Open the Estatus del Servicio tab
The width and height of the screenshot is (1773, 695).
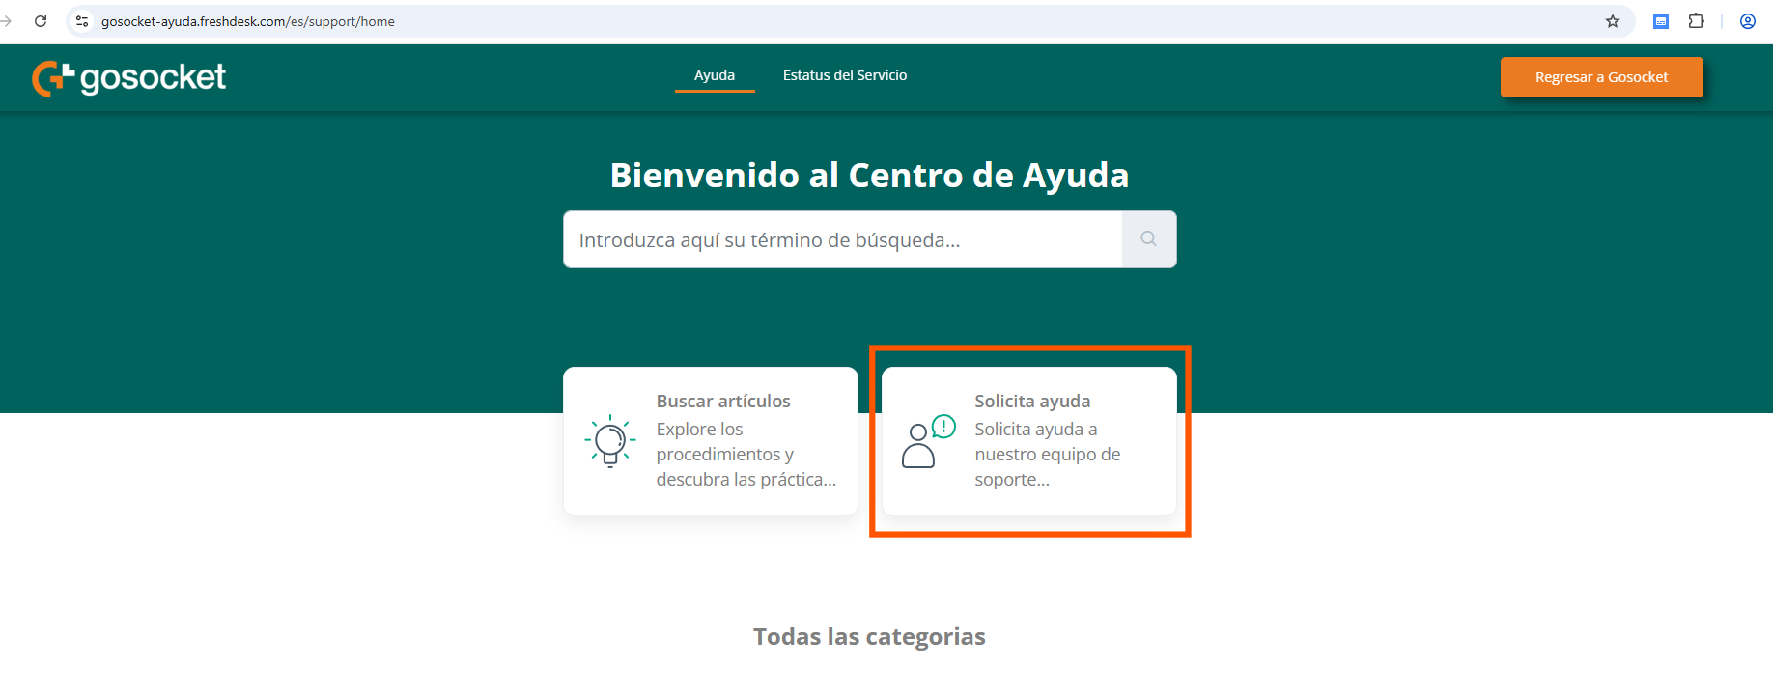845,75
